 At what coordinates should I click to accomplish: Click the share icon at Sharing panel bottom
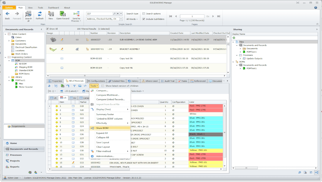click(317, 172)
